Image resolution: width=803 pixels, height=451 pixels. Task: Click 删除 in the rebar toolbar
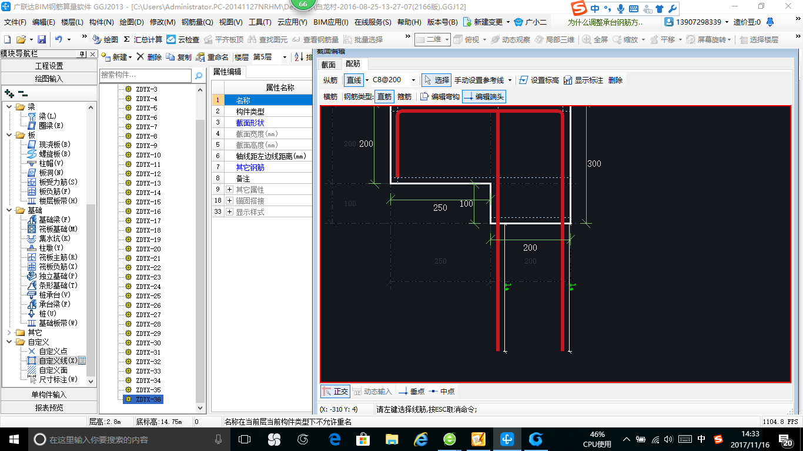tap(615, 80)
